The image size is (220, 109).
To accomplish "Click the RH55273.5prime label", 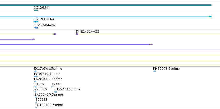I will (67, 89).
